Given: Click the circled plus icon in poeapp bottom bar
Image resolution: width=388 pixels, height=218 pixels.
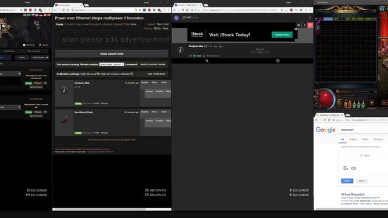Looking at the screenshot, I should tap(278, 61).
